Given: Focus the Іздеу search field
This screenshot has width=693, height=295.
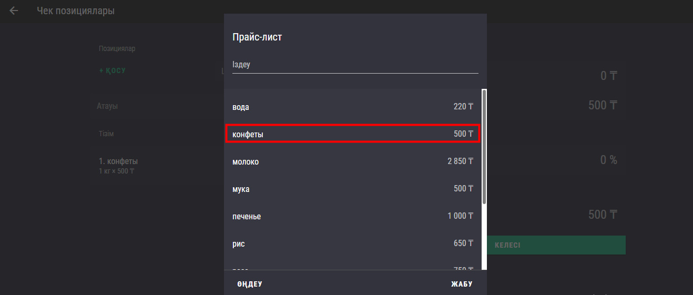Looking at the screenshot, I should pos(355,65).
